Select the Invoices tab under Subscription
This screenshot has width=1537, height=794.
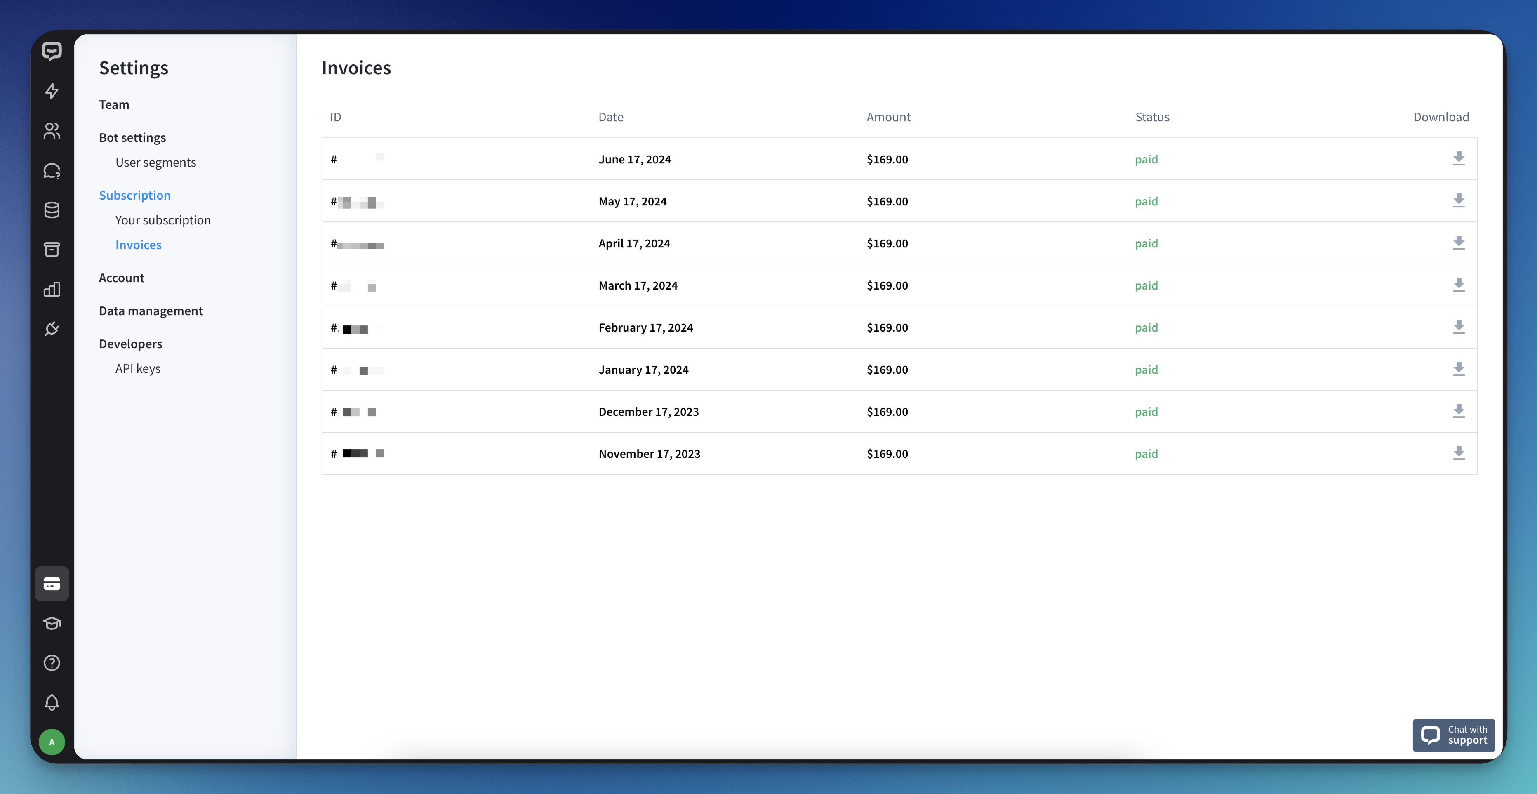tap(139, 245)
